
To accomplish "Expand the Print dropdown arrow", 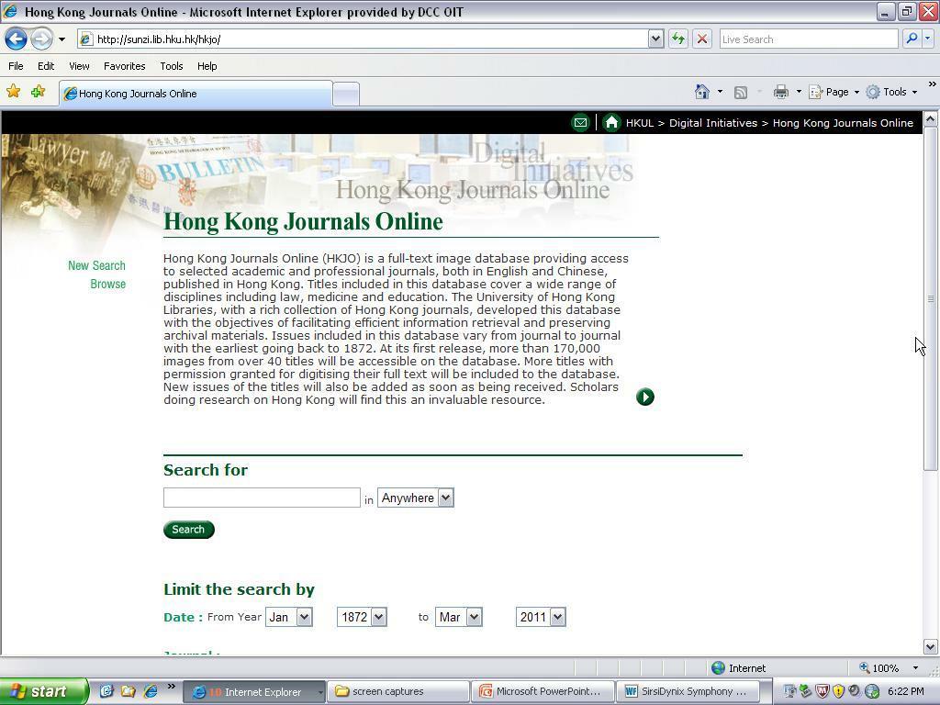I will [x=799, y=92].
